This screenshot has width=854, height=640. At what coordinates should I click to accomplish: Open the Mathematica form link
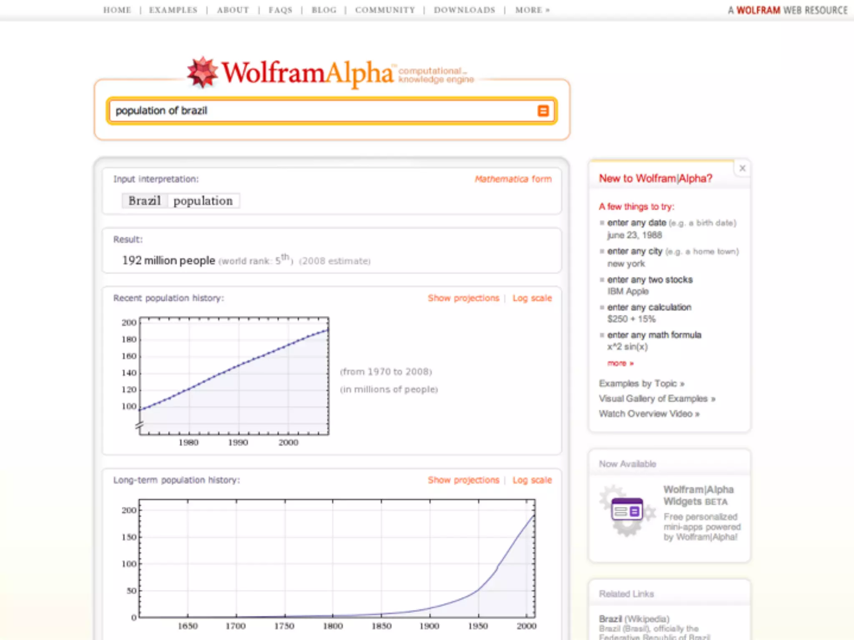[513, 179]
